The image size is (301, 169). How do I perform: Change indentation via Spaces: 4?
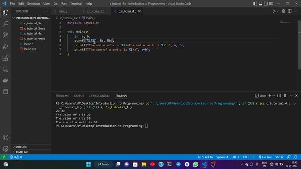pos(222,157)
